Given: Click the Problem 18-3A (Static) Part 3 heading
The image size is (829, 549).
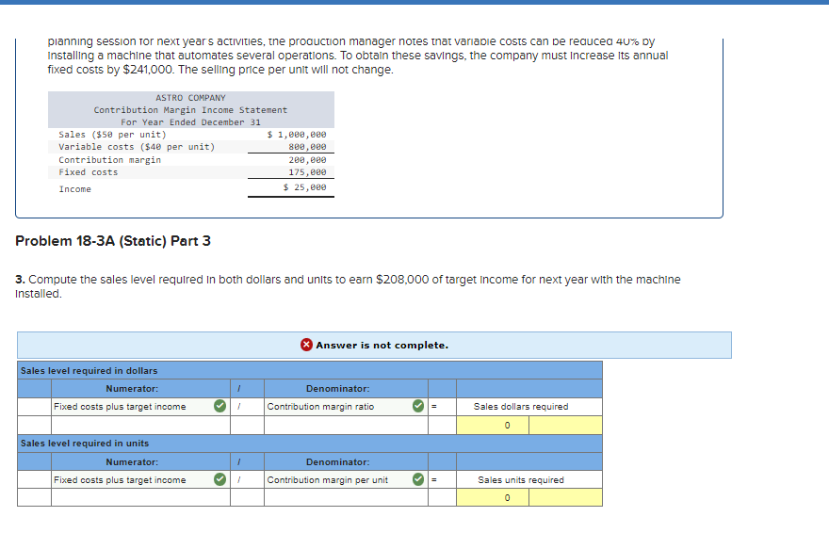Looking at the screenshot, I should 111,244.
